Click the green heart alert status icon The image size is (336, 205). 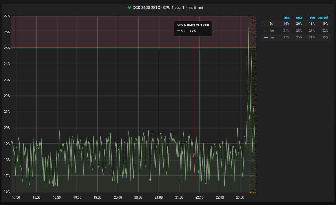[129, 8]
